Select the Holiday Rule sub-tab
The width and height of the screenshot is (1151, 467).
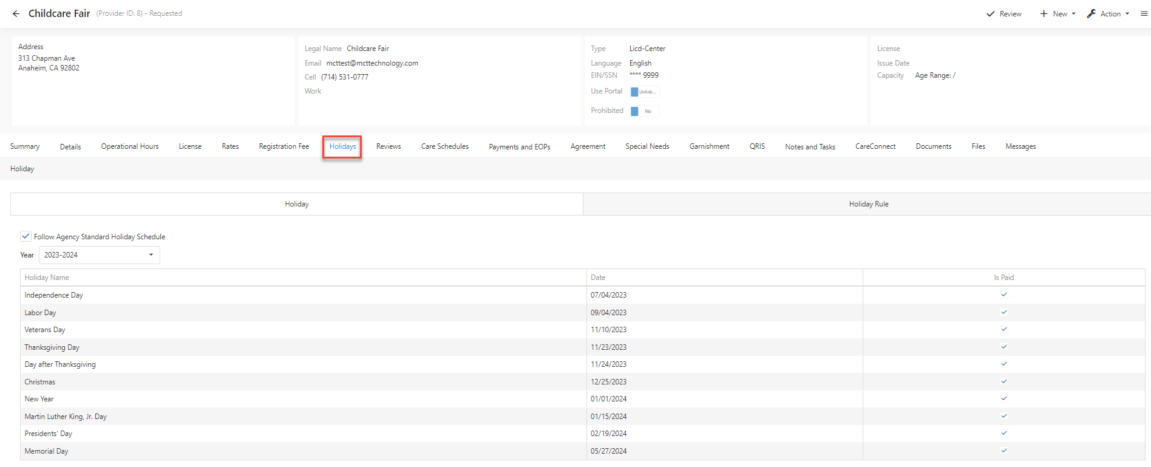(x=867, y=204)
